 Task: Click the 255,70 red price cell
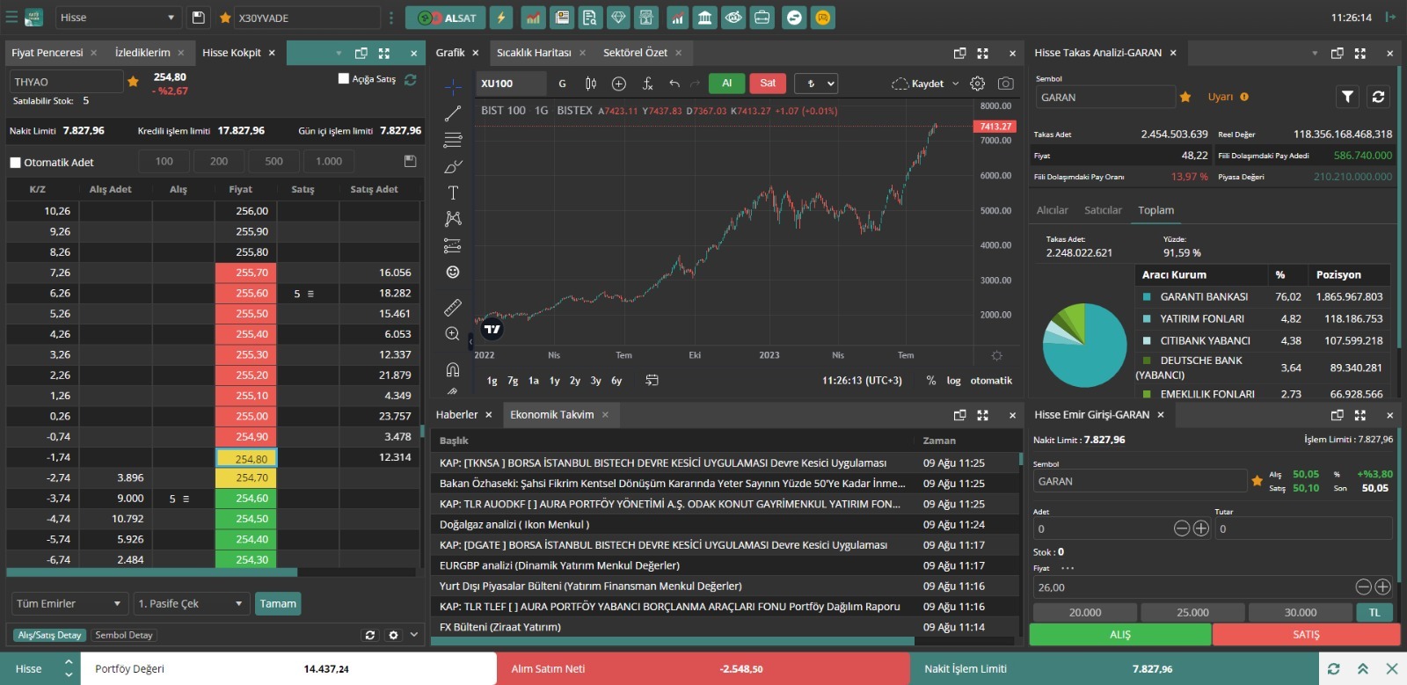point(246,273)
